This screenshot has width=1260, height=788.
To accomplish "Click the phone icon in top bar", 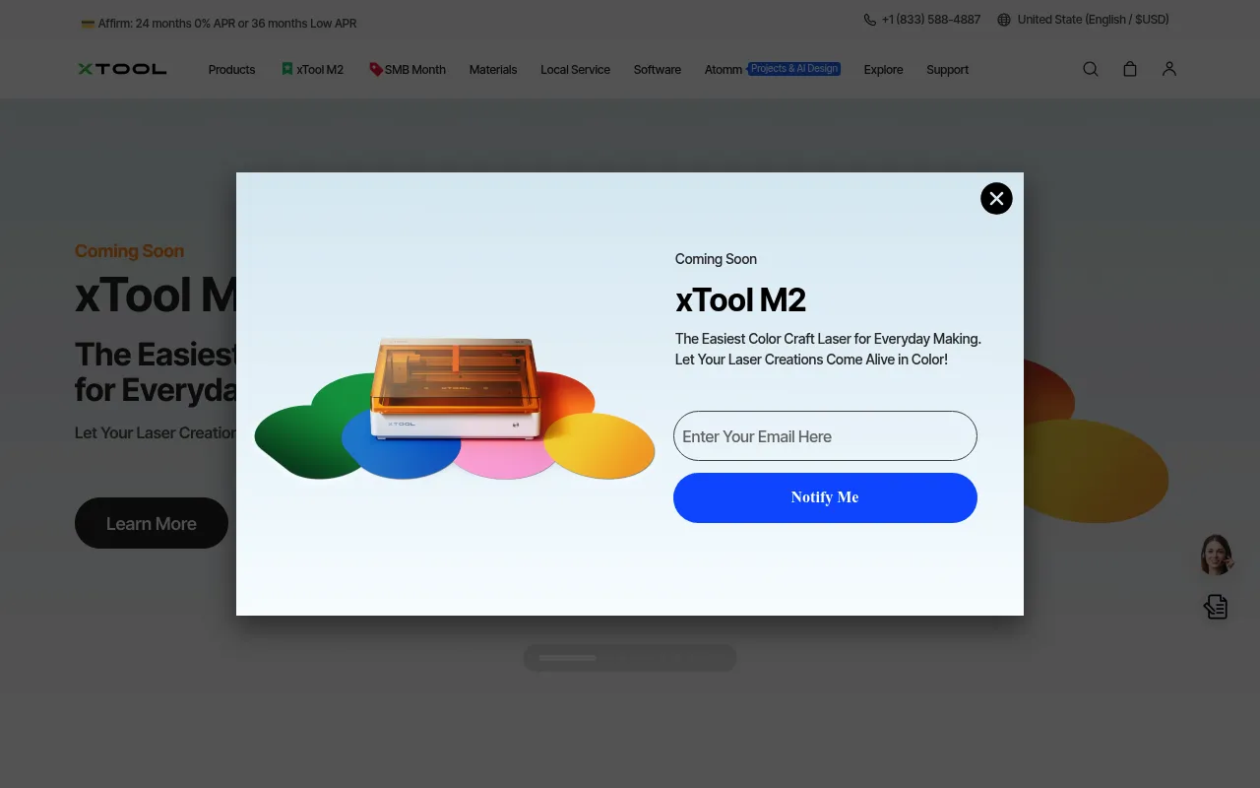I will [x=869, y=20].
